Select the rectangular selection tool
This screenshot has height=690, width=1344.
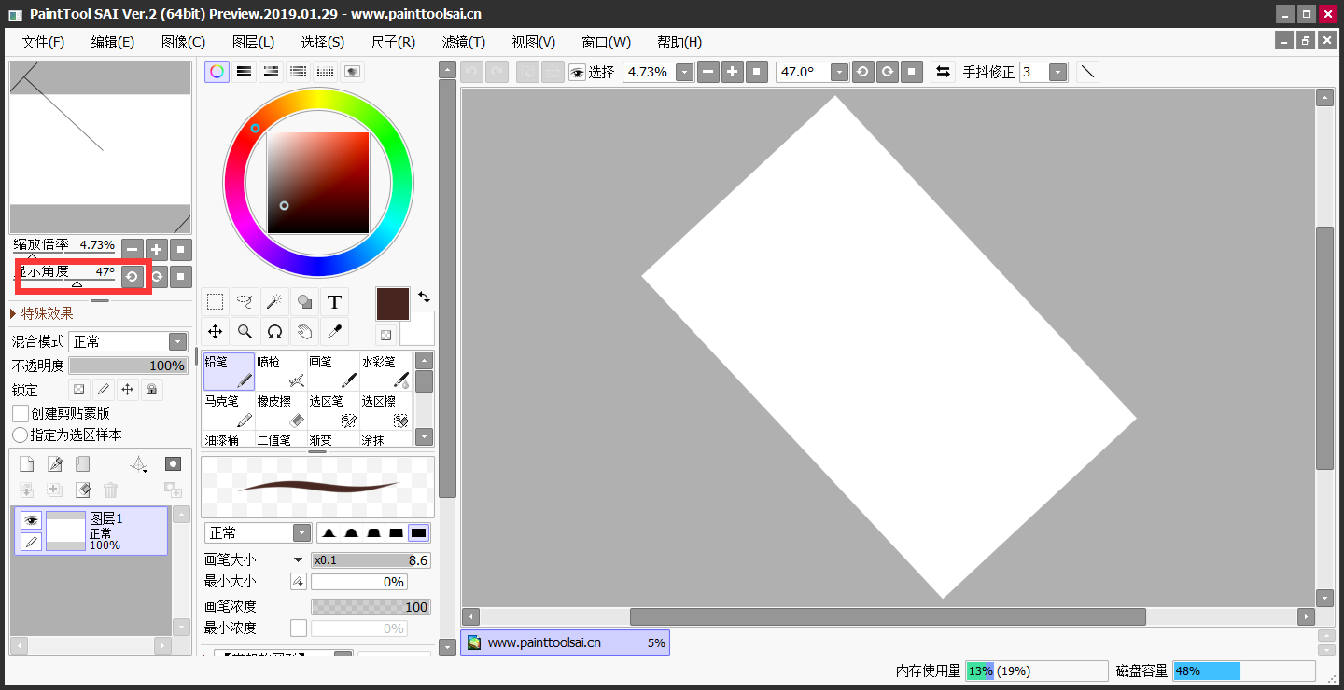coord(216,301)
